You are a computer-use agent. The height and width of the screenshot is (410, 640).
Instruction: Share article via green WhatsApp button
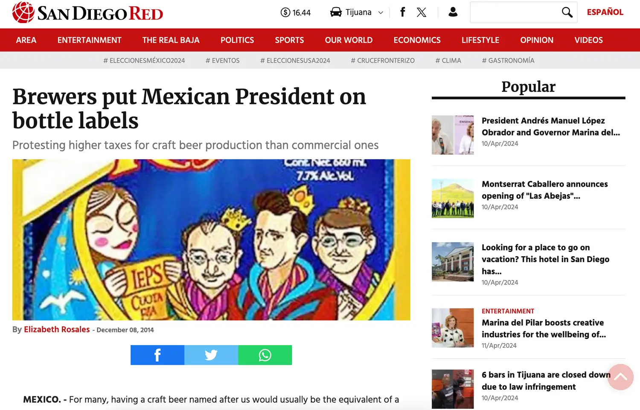tap(265, 355)
